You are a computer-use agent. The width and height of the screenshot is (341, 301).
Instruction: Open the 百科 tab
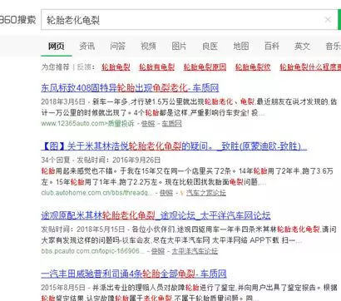[271, 46]
